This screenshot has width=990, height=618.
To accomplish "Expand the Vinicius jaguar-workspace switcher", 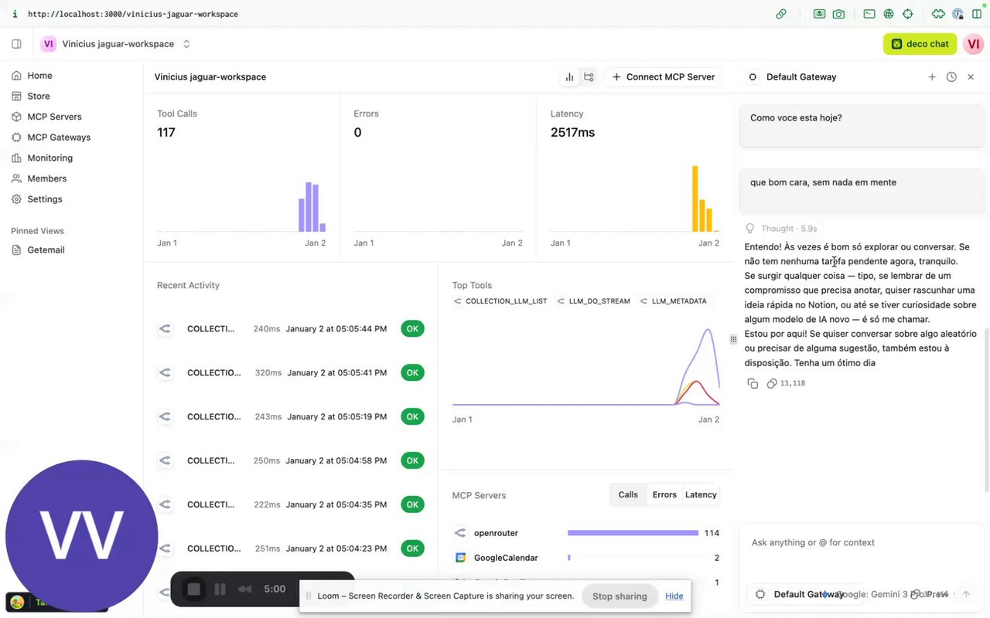I will [115, 44].
